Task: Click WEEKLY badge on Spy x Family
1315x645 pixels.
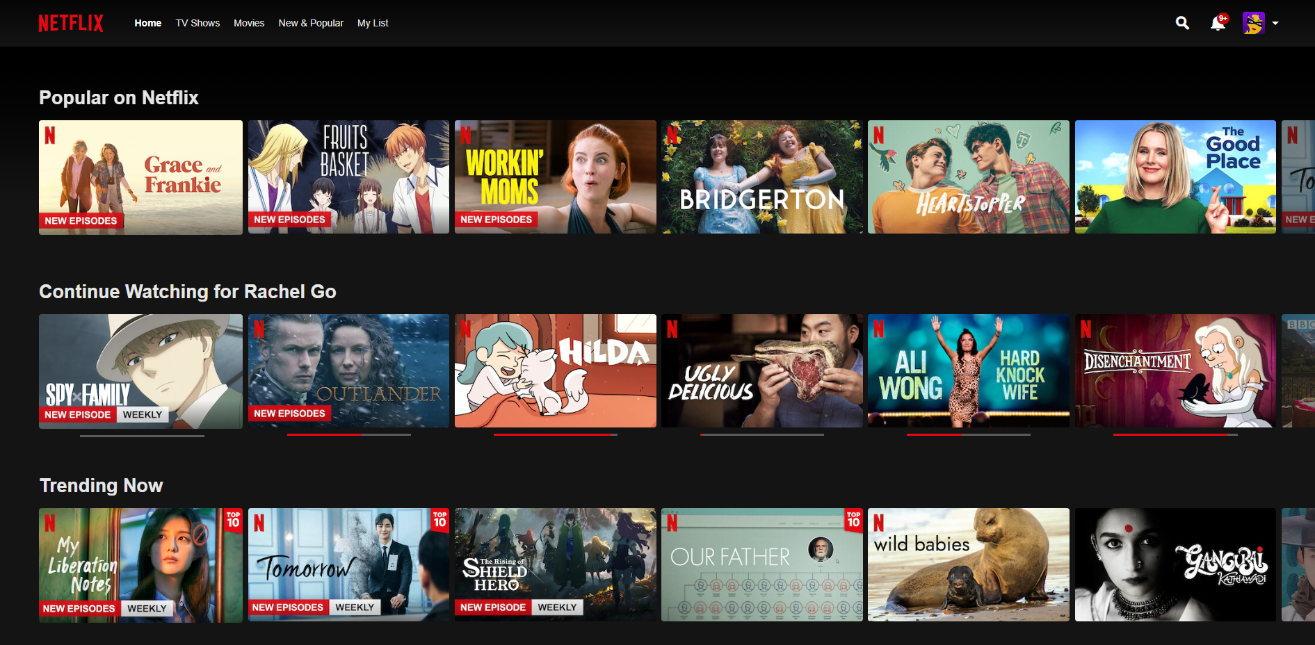Action: (x=143, y=414)
